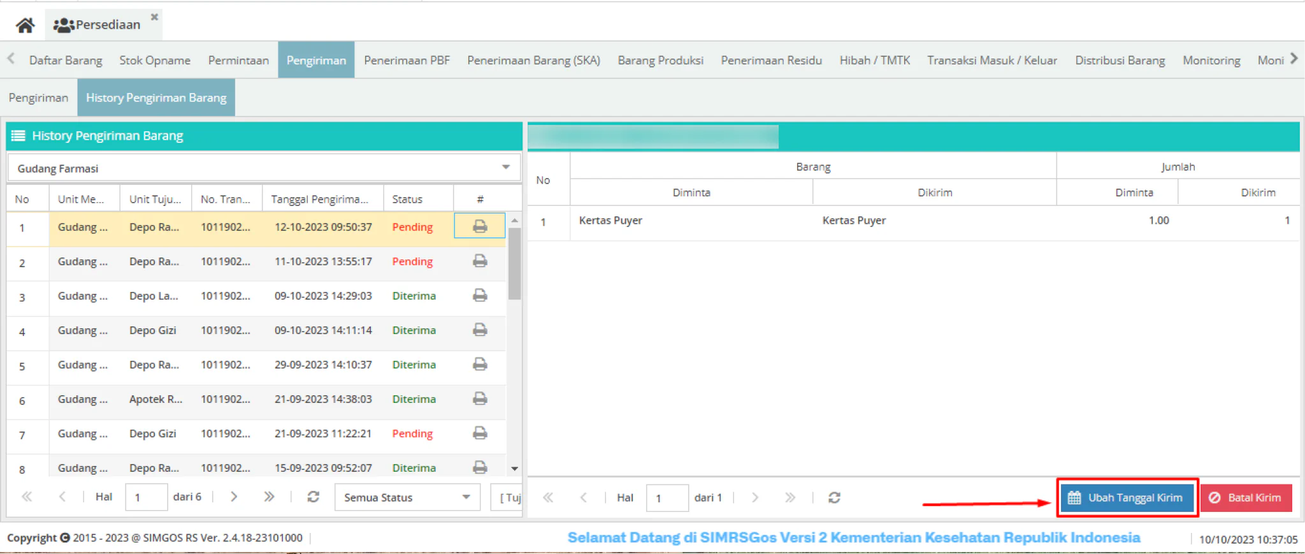Refresh the history list pagination

point(313,497)
